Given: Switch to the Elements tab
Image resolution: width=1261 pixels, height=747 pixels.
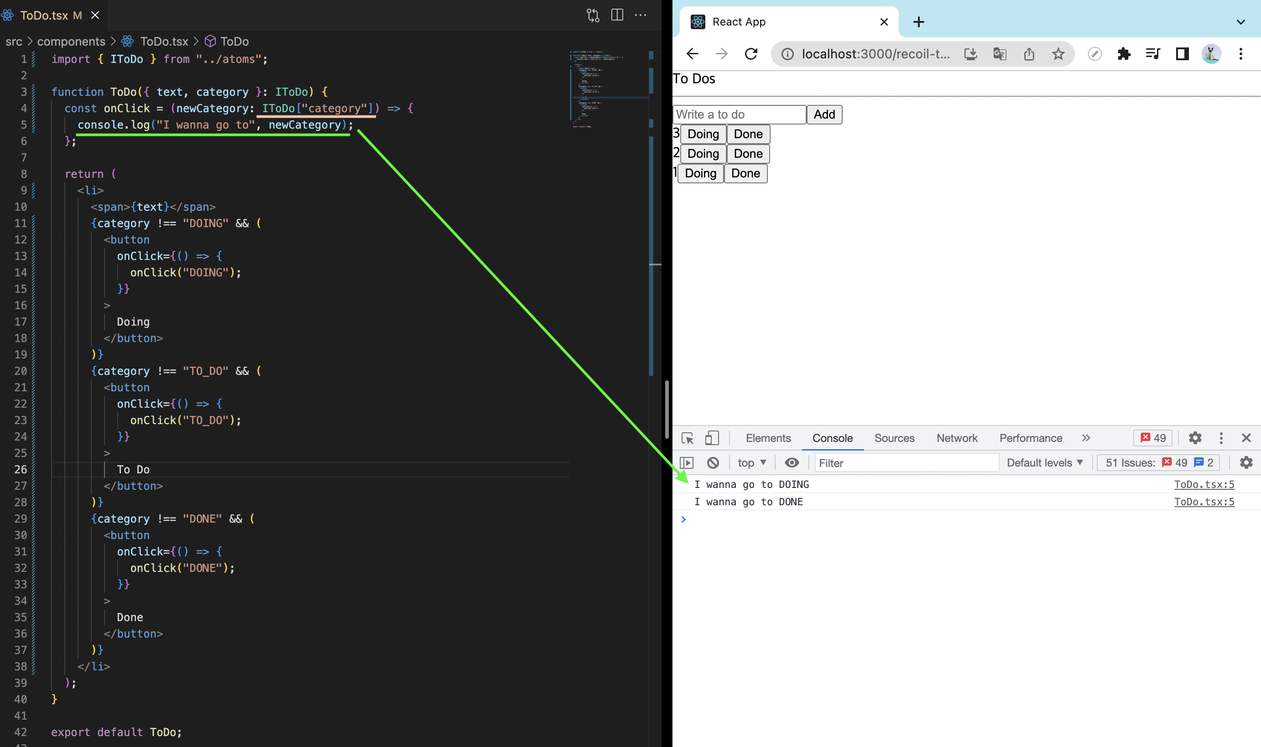Looking at the screenshot, I should pos(768,438).
